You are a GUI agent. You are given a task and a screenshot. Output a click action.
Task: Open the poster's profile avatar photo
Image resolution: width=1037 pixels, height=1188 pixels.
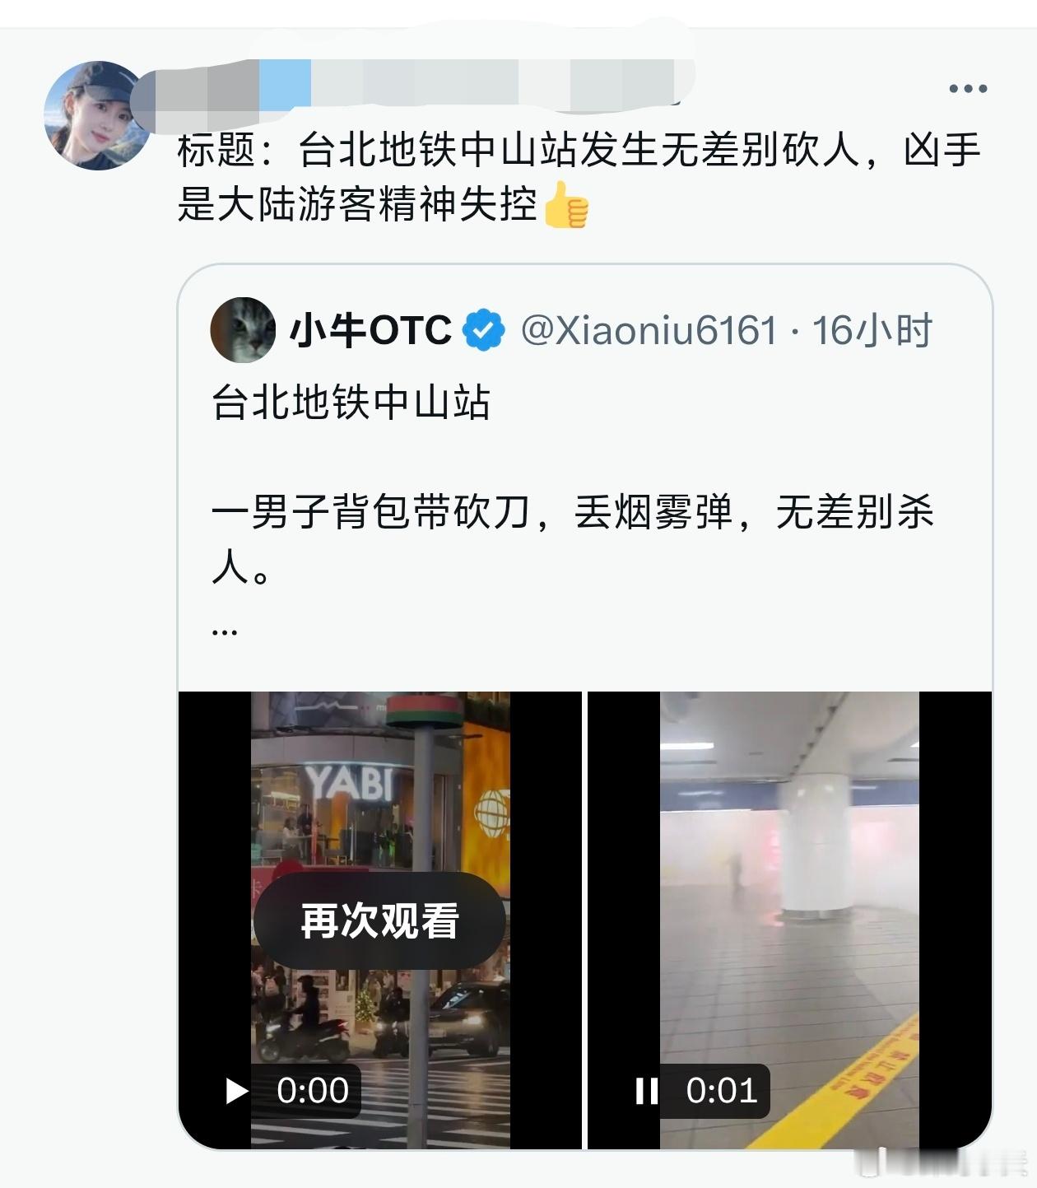point(97,115)
